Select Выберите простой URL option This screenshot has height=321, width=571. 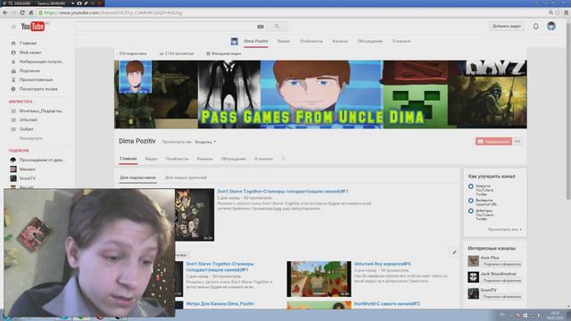point(470,201)
